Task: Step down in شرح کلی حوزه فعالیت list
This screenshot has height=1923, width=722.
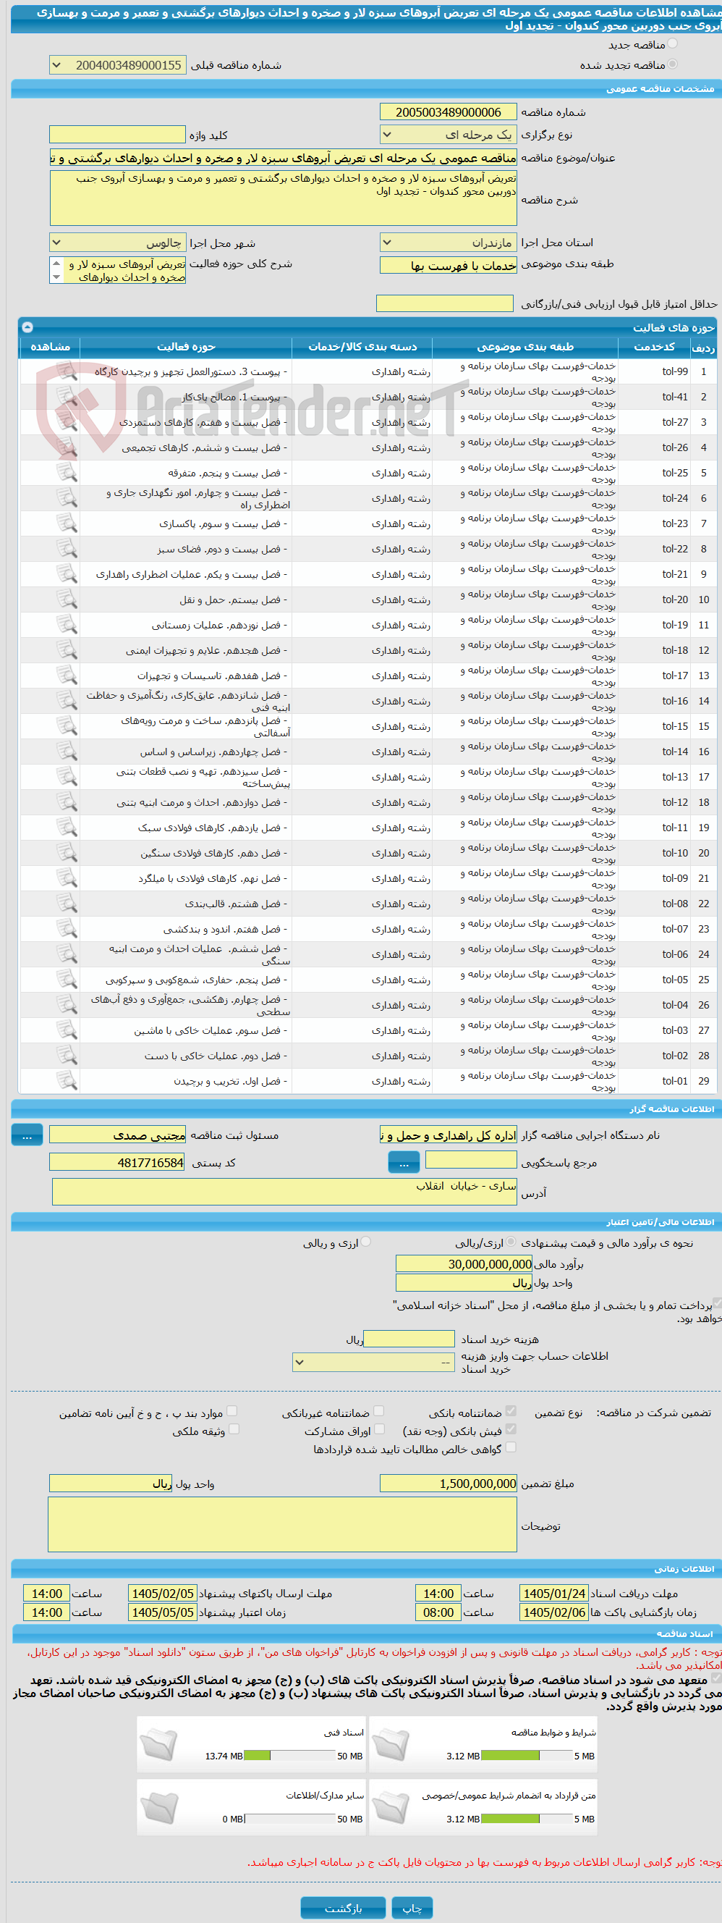Action: tap(56, 277)
